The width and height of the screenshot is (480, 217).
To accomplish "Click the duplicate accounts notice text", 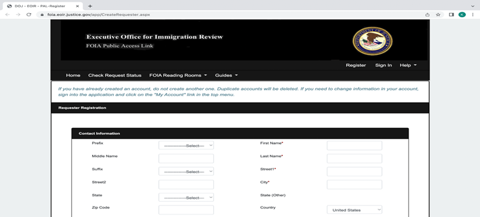I will coord(238,92).
